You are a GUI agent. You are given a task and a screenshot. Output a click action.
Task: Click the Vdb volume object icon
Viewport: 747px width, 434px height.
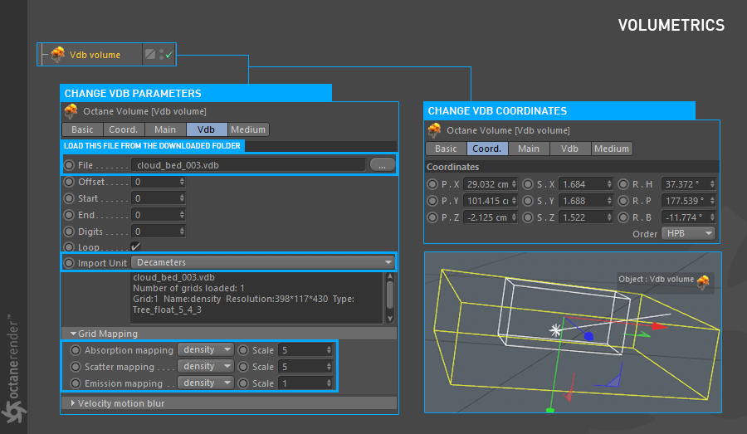[57, 54]
